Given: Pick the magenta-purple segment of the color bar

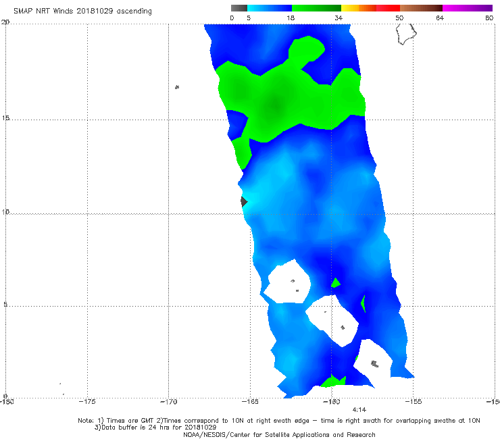Looking at the screenshot, I should click(x=468, y=8).
